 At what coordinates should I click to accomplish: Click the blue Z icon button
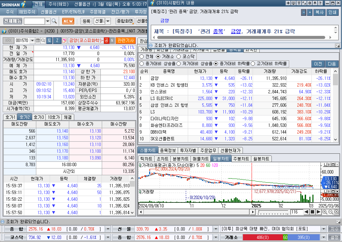click(57, 41)
